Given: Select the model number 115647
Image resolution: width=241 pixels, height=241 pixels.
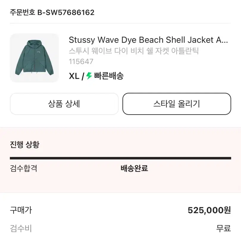Looking at the screenshot, I should 81,62.
